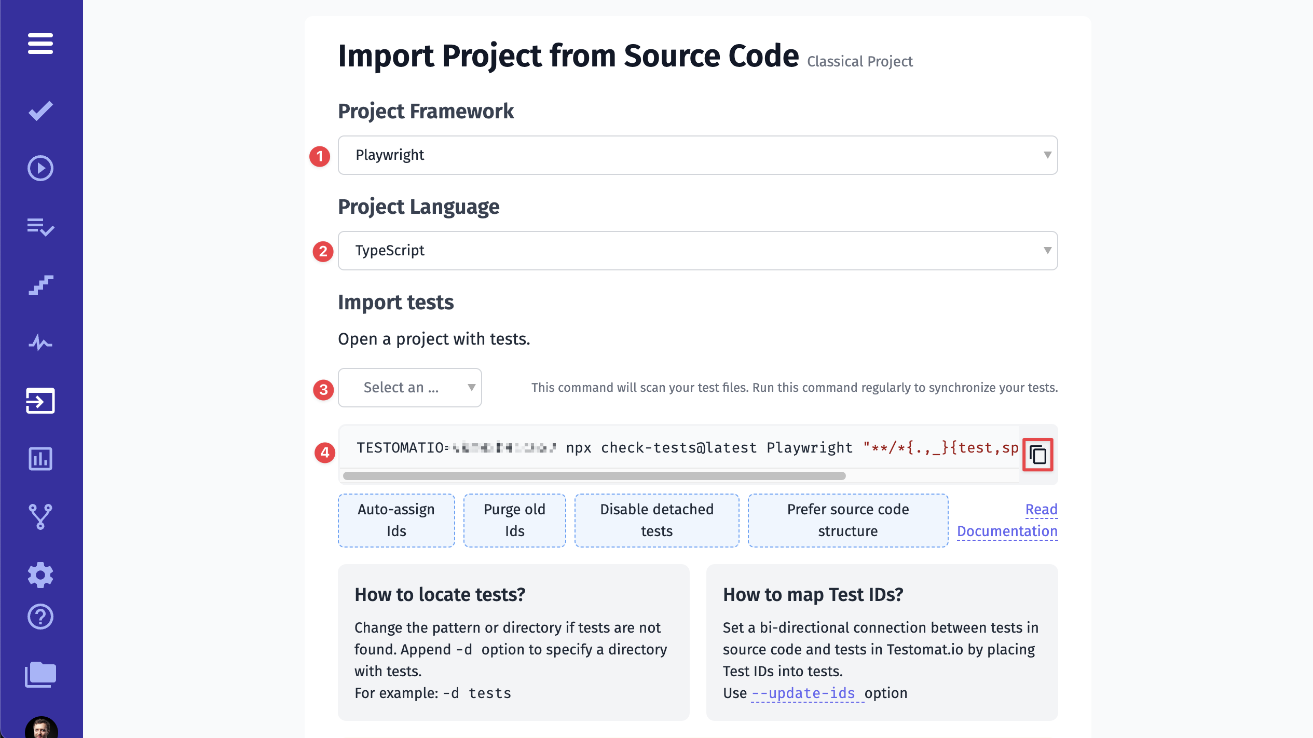Toggle the Auto-assign Ids option

pyautogui.click(x=395, y=519)
